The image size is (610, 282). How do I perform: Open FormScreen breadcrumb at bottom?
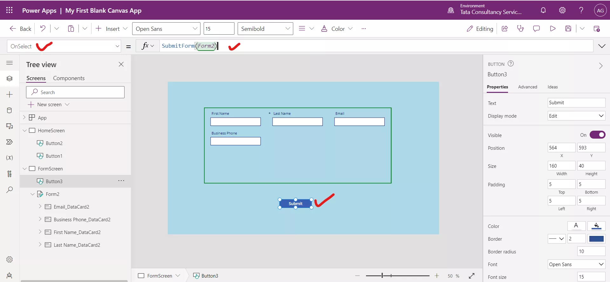(x=159, y=276)
